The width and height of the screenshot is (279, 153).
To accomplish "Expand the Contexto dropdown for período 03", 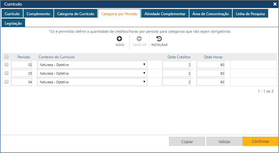I will pyautogui.click(x=92, y=73).
